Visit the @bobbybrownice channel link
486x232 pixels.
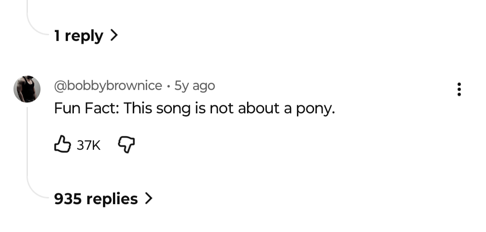(108, 86)
